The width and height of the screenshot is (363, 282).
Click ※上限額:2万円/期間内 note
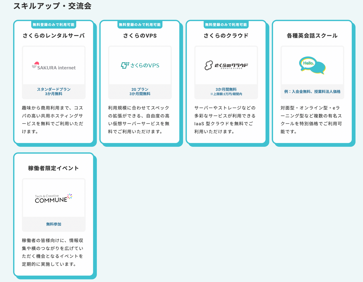pos(226,94)
